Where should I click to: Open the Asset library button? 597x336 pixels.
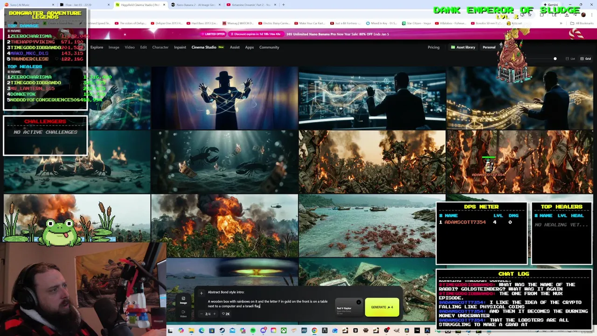pos(463,47)
